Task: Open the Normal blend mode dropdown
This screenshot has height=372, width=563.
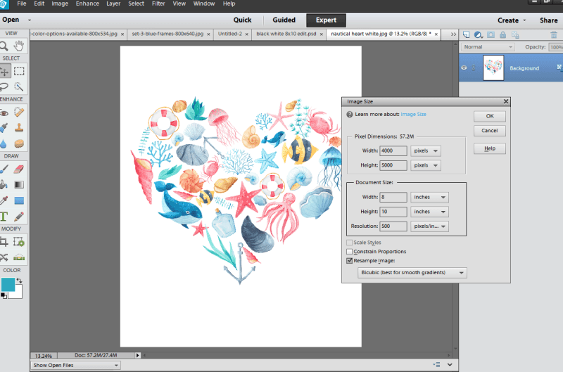Action: (488, 47)
